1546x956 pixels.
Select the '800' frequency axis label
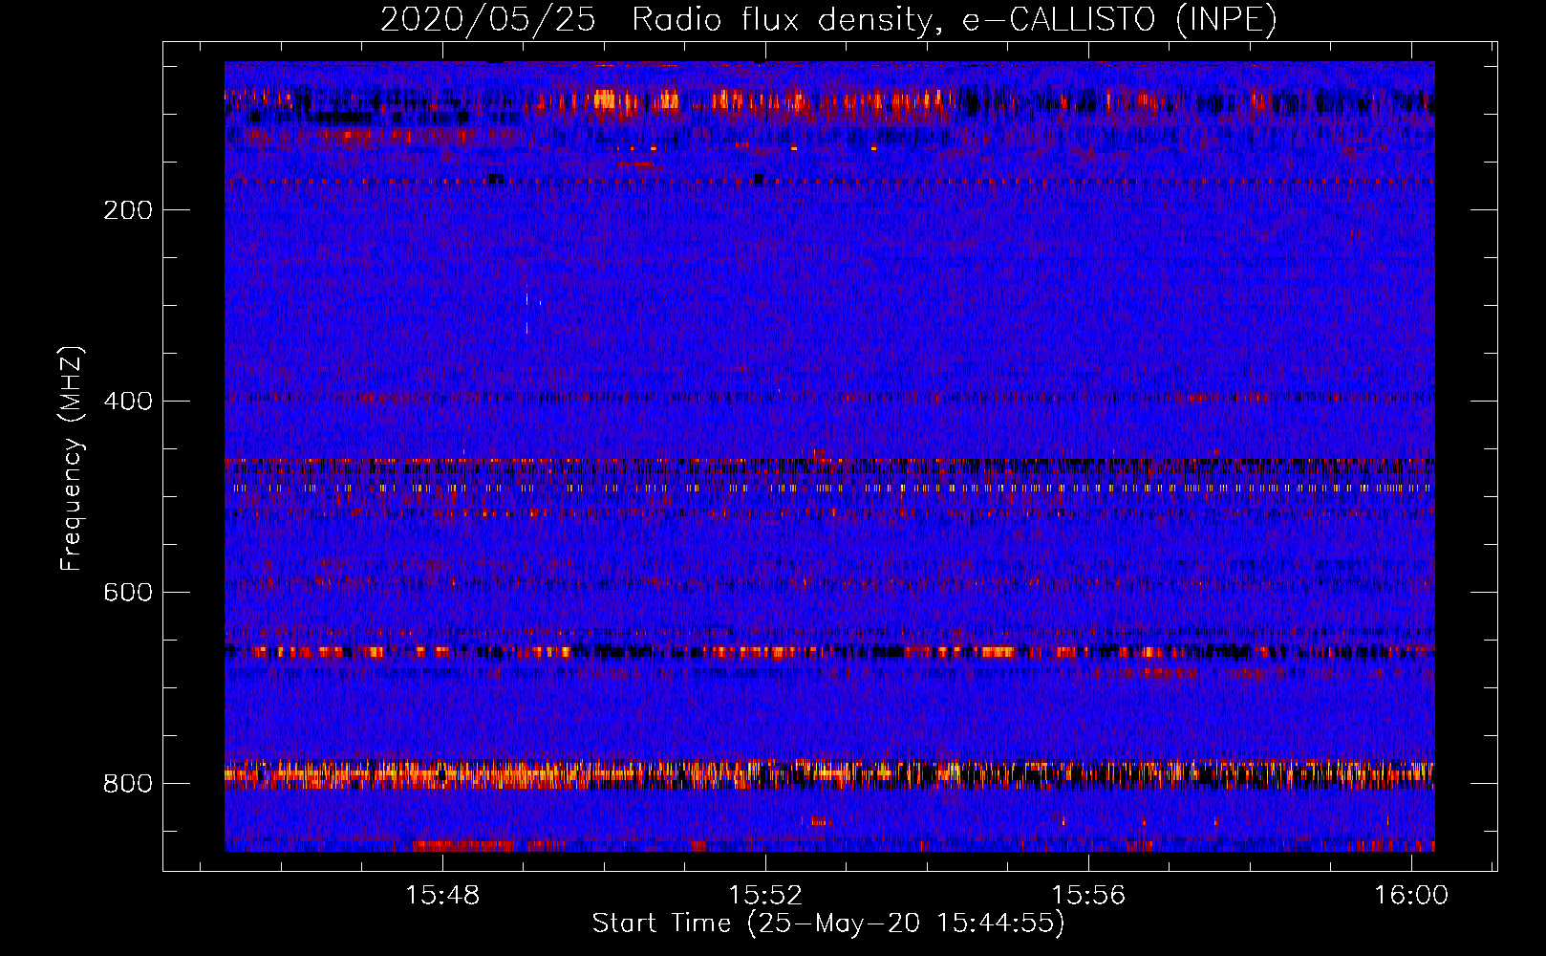pos(128,784)
